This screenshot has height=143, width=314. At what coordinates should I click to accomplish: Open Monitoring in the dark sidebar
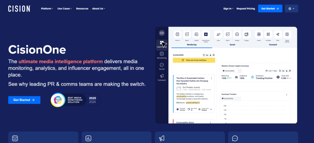pos(162,55)
